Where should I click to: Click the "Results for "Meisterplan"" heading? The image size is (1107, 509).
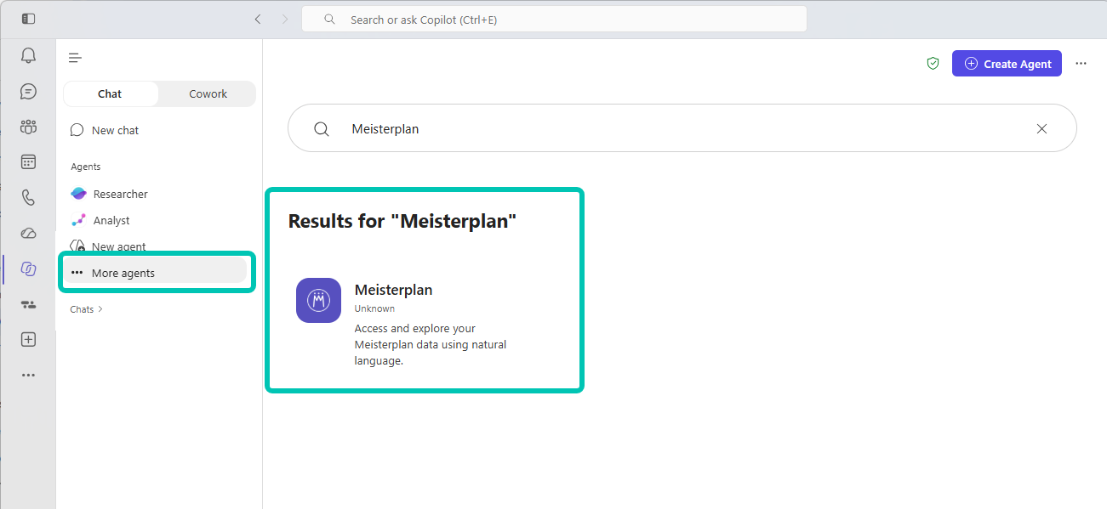[x=402, y=221]
